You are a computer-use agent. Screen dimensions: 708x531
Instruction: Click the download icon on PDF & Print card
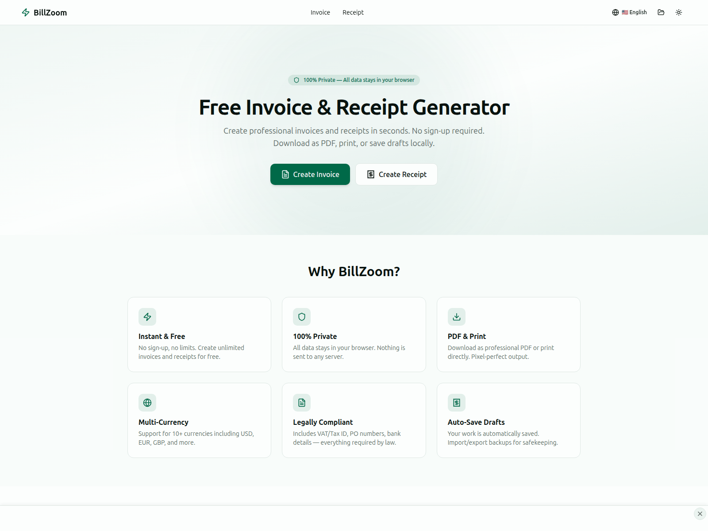(x=457, y=317)
